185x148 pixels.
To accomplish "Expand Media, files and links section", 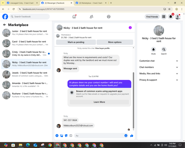I will pyautogui.click(x=159, y=74).
